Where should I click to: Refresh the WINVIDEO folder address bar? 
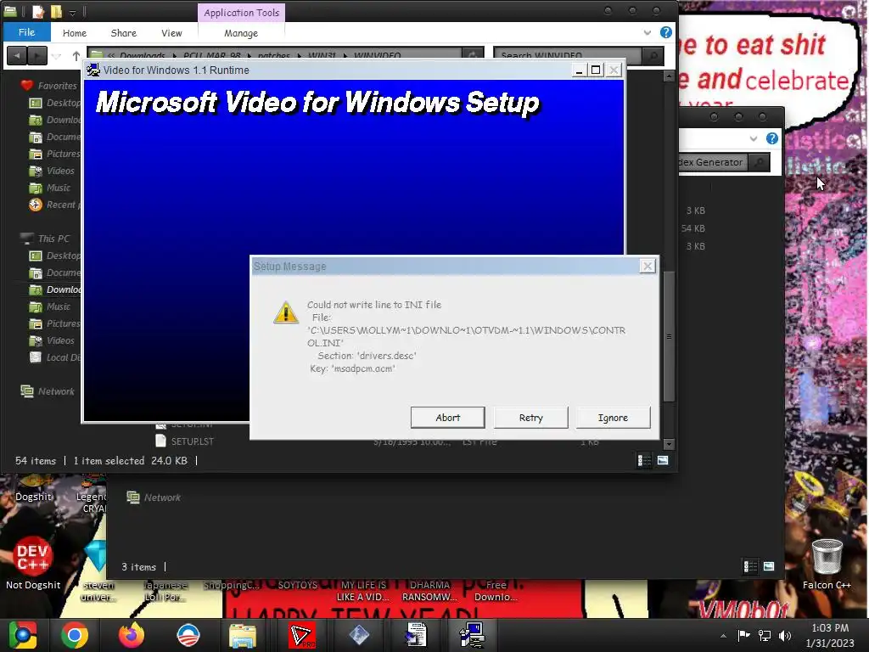[x=472, y=55]
